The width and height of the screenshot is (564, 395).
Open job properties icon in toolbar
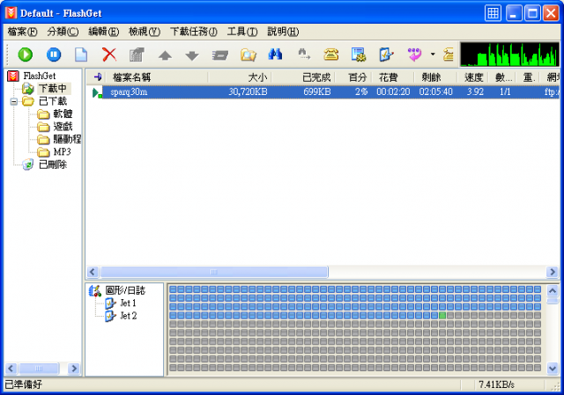point(137,55)
